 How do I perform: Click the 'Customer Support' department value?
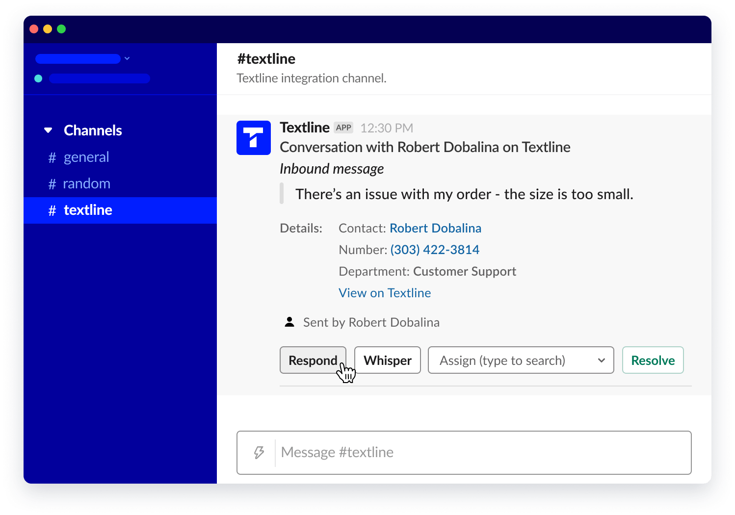click(x=465, y=271)
